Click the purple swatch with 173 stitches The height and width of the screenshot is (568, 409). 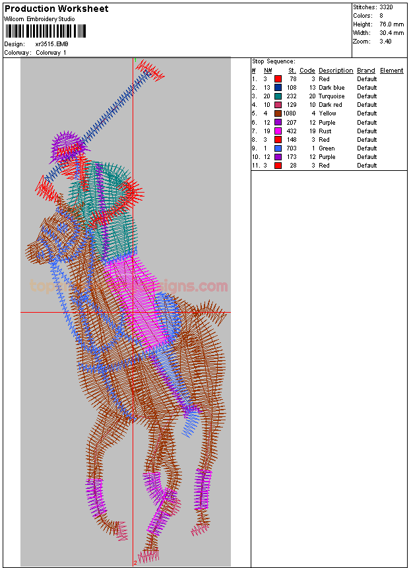(278, 157)
